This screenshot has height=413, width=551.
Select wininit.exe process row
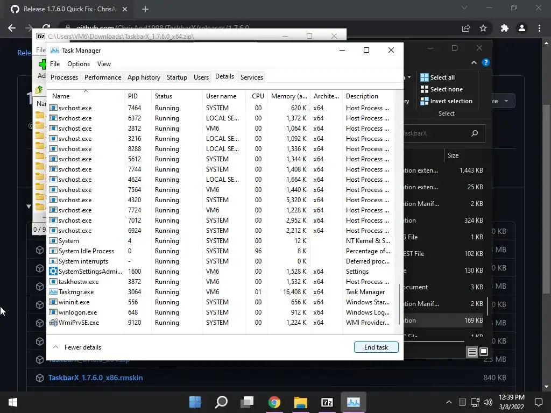(220, 302)
